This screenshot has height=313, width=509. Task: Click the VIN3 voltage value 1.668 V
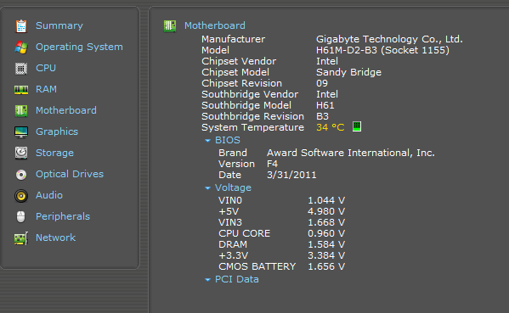pos(326,222)
